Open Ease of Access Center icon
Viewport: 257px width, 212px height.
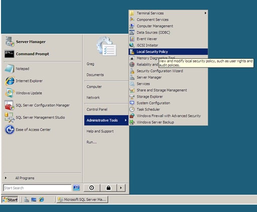[10, 129]
